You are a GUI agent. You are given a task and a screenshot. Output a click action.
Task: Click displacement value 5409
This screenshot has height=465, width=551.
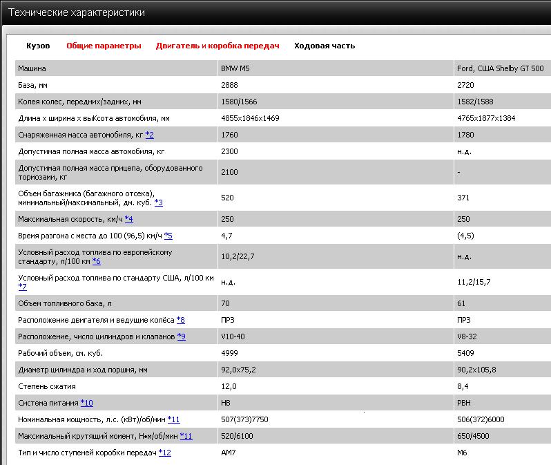coord(465,353)
